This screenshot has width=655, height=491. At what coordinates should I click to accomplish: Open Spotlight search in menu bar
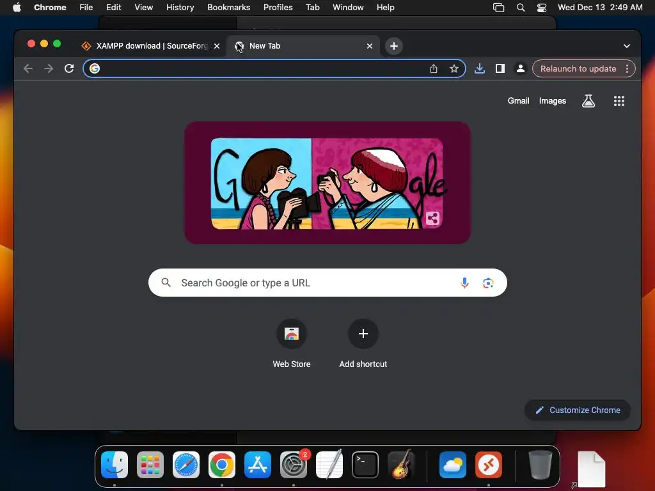tap(521, 8)
